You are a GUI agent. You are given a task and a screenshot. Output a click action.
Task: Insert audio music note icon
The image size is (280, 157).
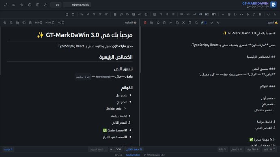pos(121,14)
